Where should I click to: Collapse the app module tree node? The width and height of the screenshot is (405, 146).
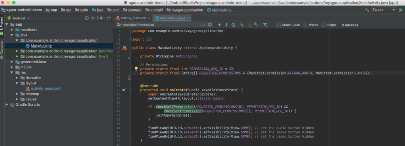coord(7,24)
